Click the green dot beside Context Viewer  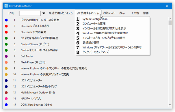pyautogui.click(x=6, y=44)
